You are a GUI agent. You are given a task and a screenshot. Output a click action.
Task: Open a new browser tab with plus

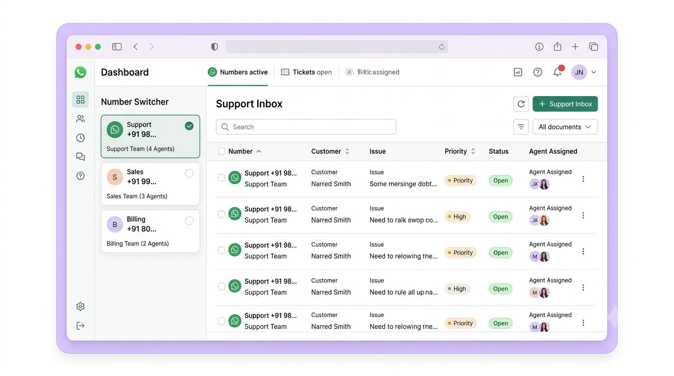pyautogui.click(x=575, y=47)
